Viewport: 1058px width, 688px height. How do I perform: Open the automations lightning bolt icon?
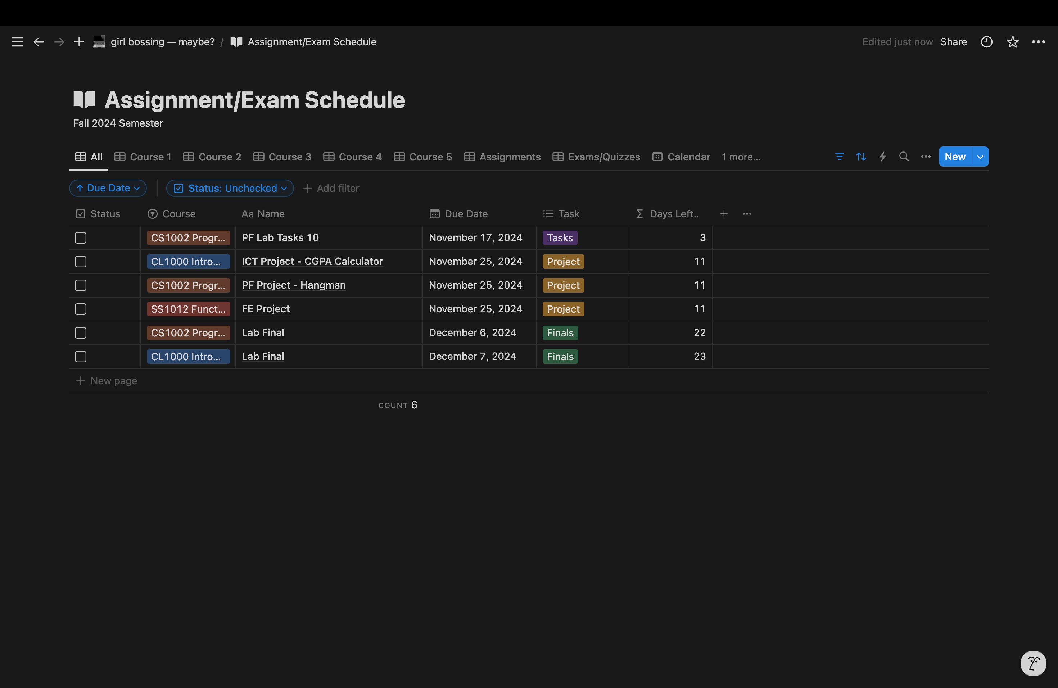[x=882, y=157]
